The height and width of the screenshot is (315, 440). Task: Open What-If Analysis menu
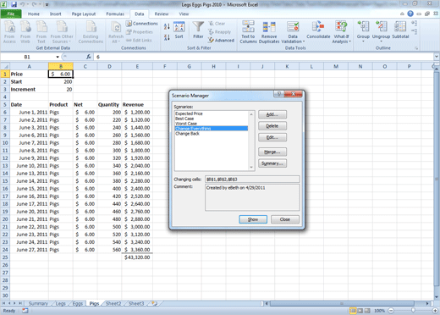(x=341, y=32)
